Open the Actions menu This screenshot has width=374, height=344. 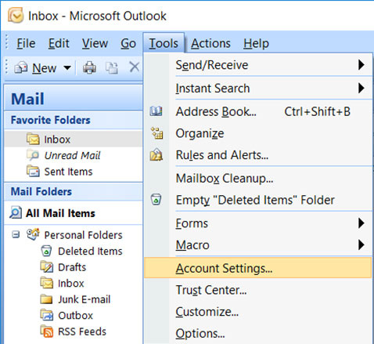click(x=210, y=43)
